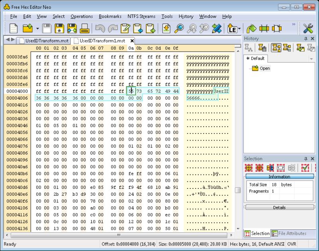Toggle the hourglass tree with checkbox icon
Image resolution: width=319 pixels, height=251 pixels.
tap(287, 48)
